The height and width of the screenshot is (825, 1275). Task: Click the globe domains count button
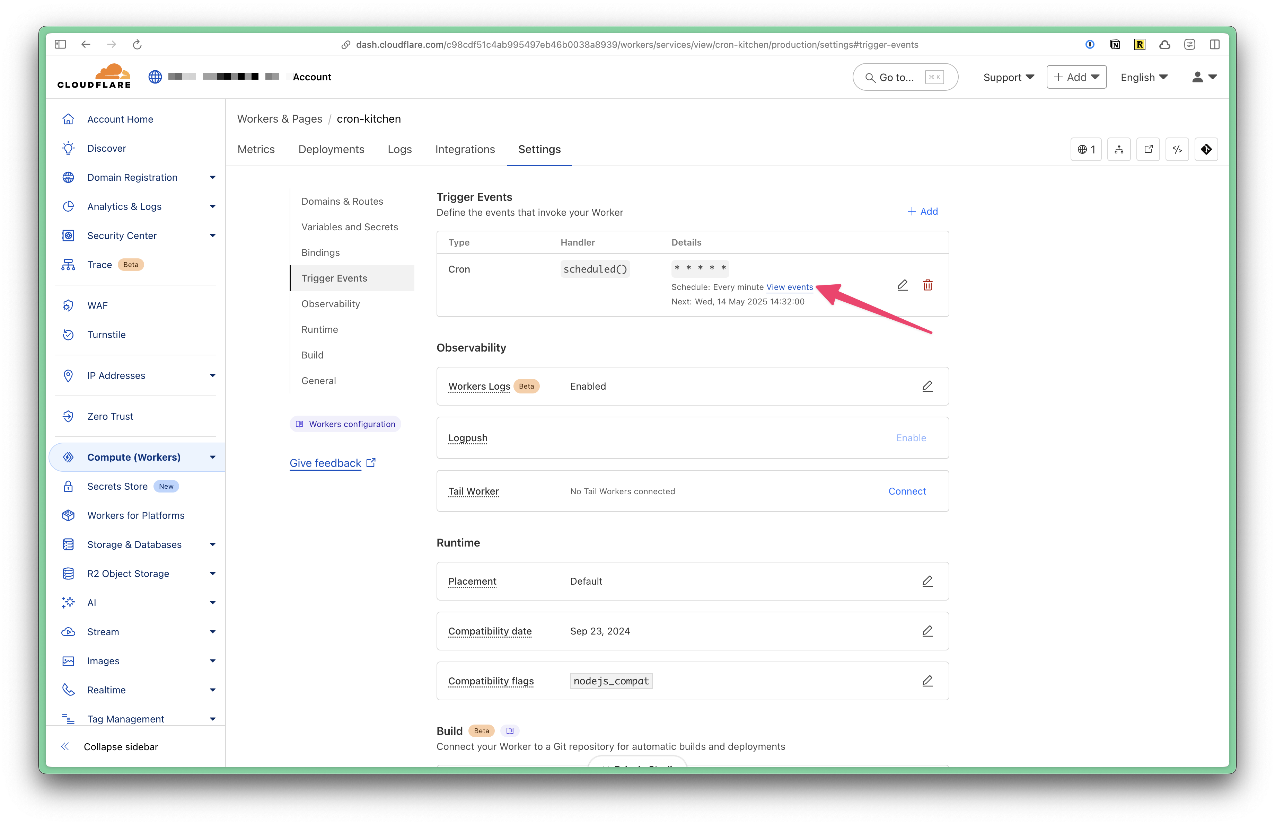tap(1085, 149)
